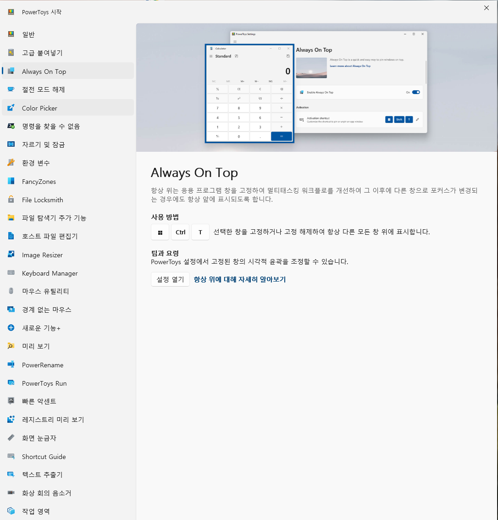
Task: Click 화면 눈금자 text entry
Action: pyautogui.click(x=39, y=438)
